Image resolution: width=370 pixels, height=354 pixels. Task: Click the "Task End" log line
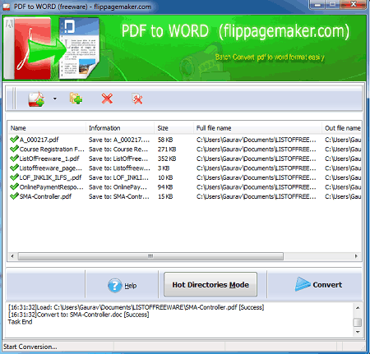tap(20, 322)
